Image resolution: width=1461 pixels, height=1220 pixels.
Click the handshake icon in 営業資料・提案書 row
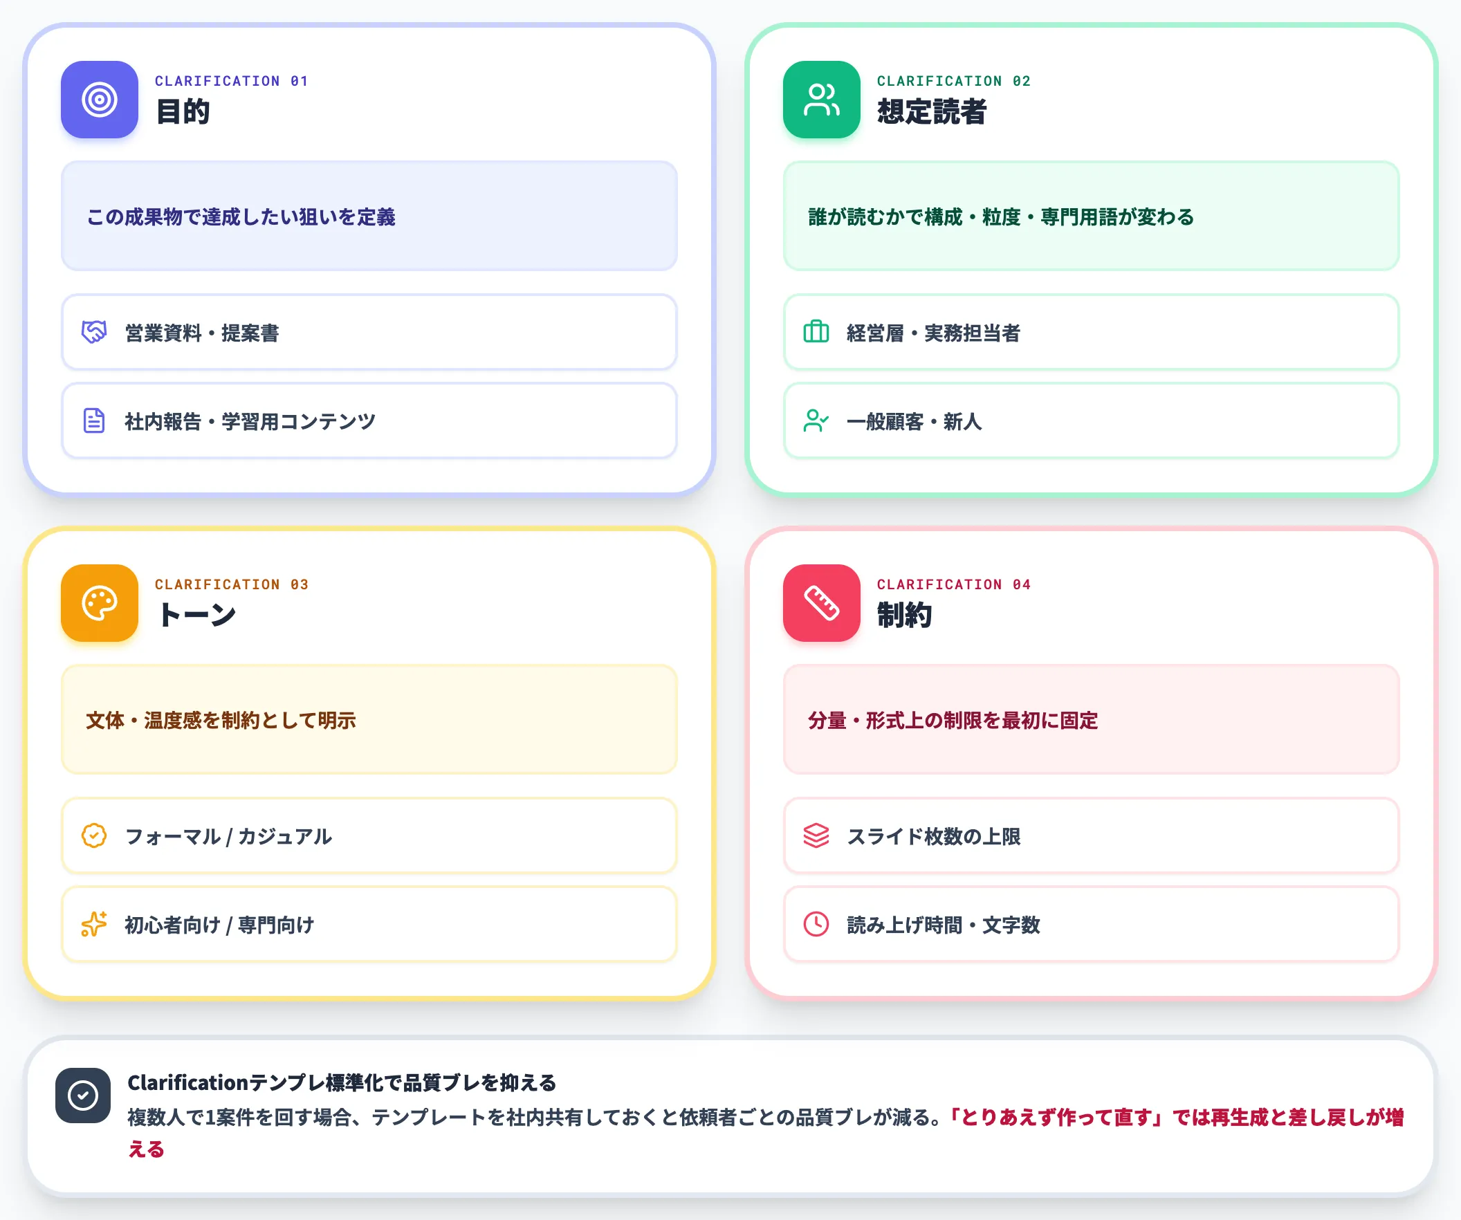(x=94, y=333)
